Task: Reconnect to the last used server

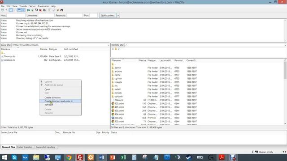Action: tap(44, 10)
